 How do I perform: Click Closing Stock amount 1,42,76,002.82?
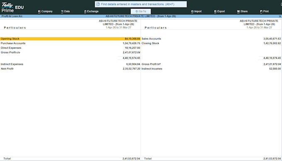[272, 43]
